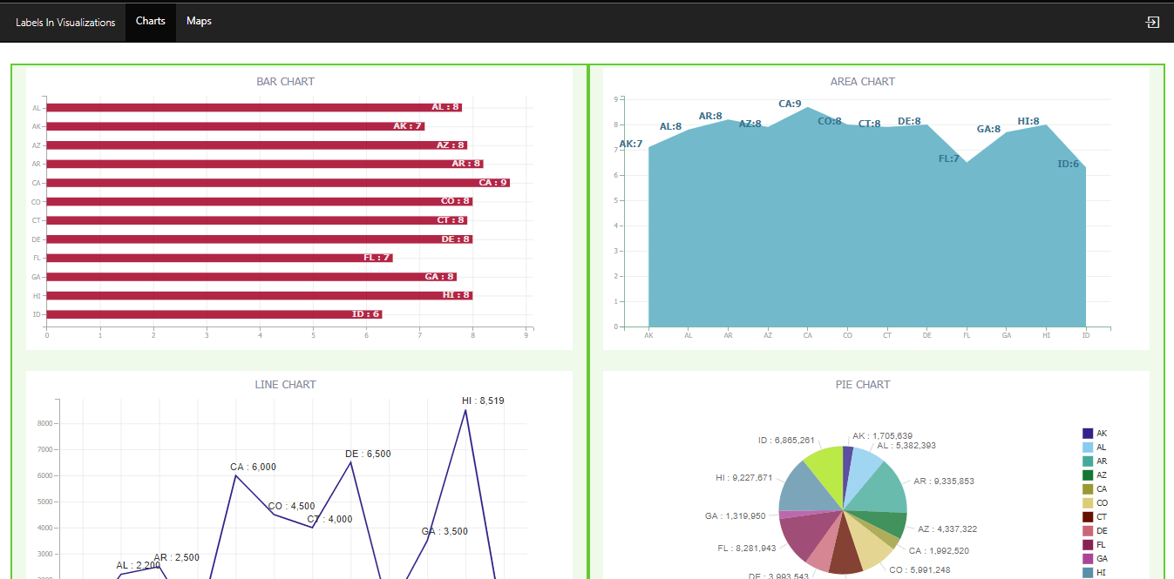Click the AK legend color swatch
The height and width of the screenshot is (579, 1174).
[x=1085, y=433]
